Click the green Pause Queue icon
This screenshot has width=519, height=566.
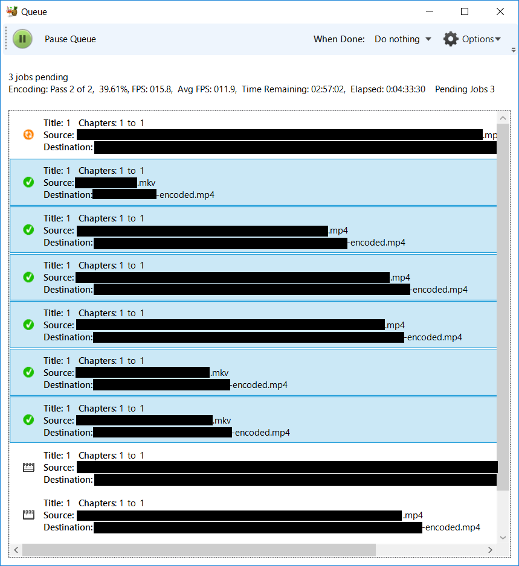pos(22,39)
